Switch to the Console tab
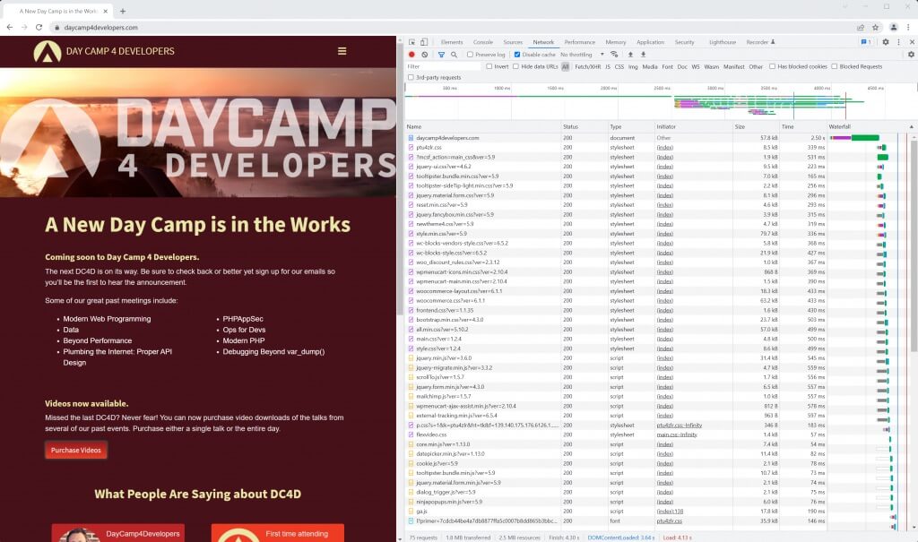 point(483,42)
